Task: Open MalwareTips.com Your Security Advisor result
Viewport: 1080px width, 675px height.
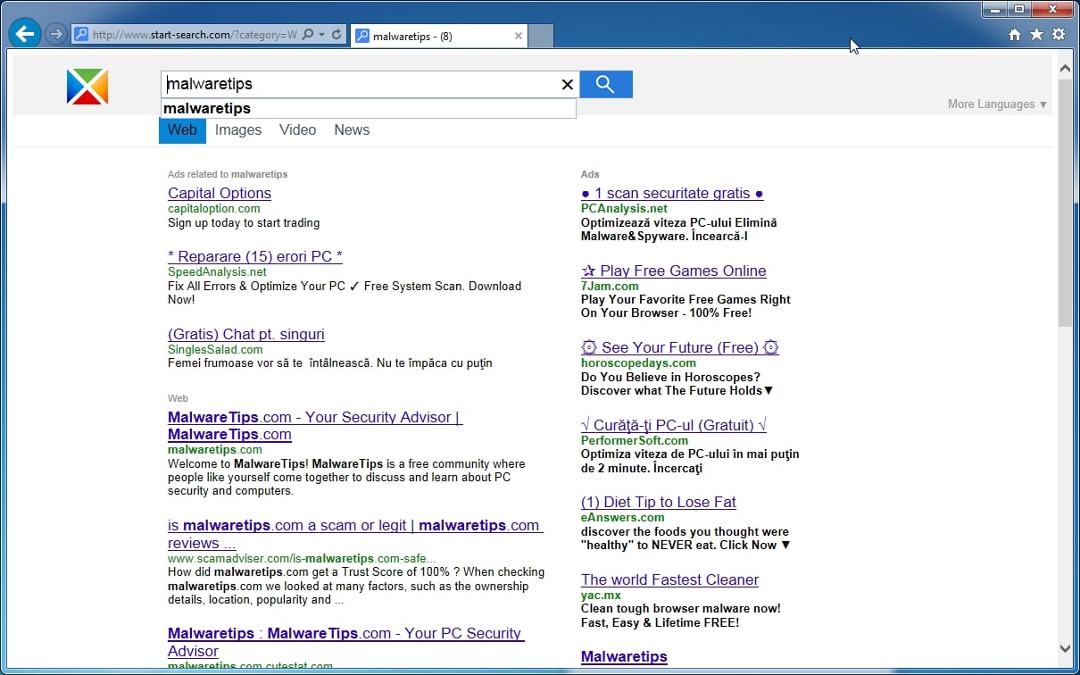Action: [x=315, y=426]
